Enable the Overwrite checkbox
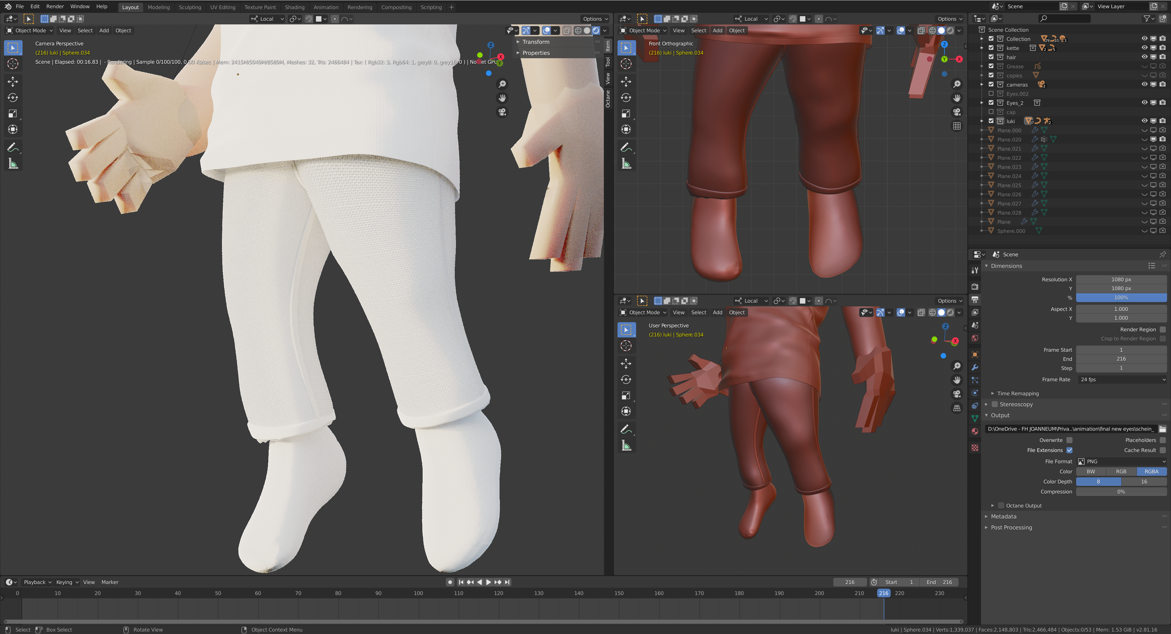This screenshot has height=634, width=1171. pos(1069,440)
